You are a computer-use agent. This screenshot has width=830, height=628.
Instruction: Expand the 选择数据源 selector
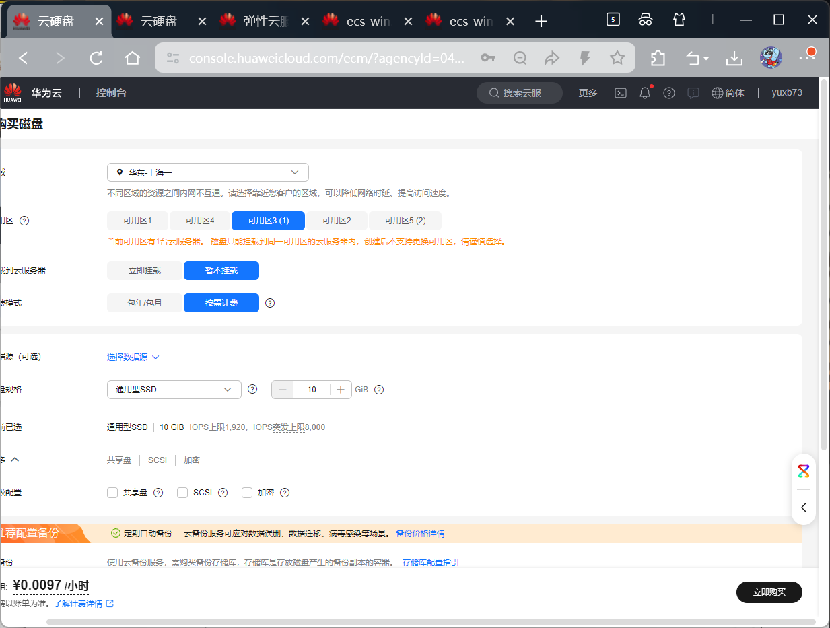click(133, 357)
